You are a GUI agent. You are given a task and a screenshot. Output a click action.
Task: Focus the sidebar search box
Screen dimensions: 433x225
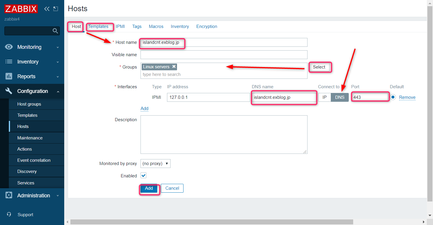pos(32,31)
